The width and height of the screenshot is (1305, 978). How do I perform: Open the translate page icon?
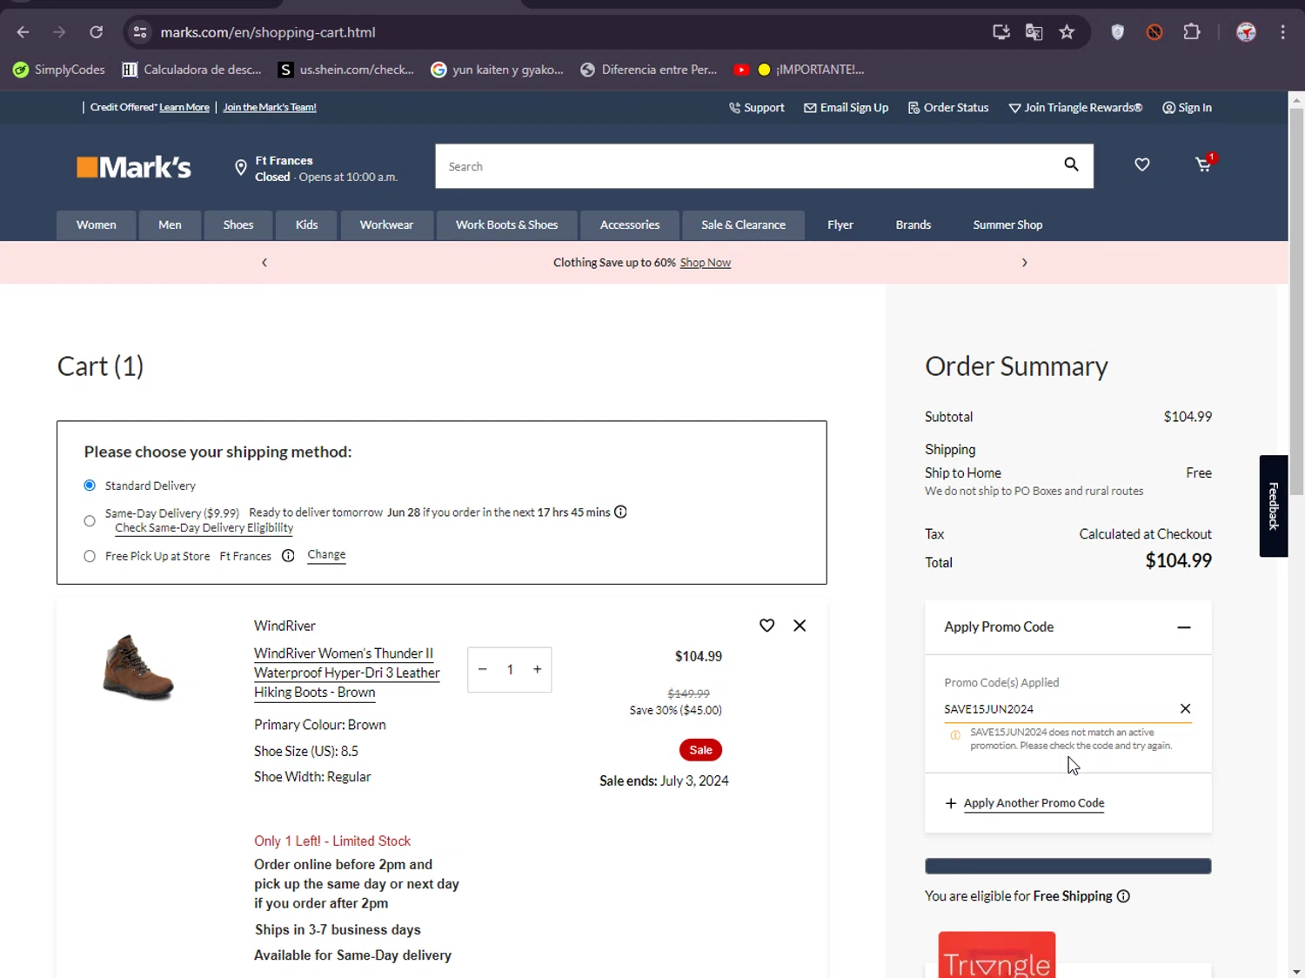[x=1034, y=32]
